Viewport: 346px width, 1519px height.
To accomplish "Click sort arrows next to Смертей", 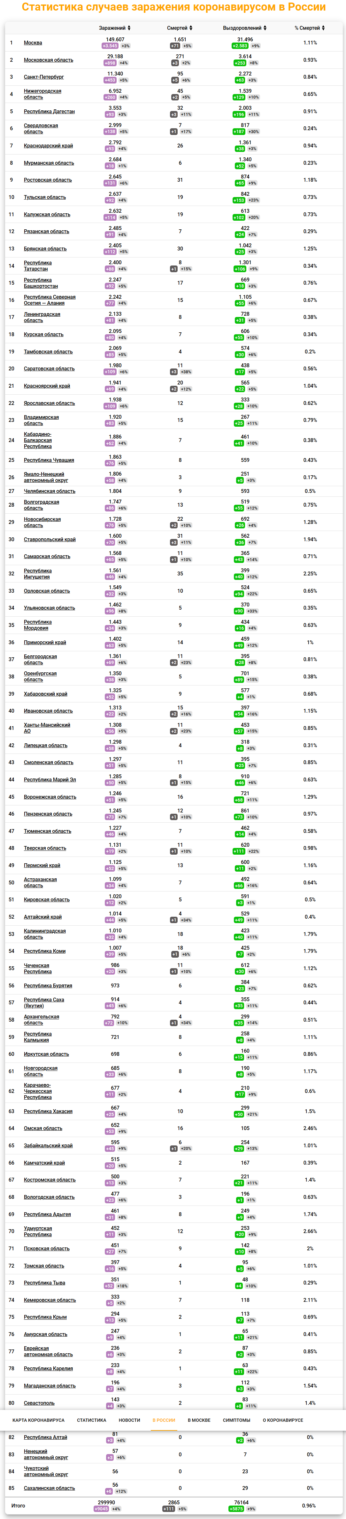I will pyautogui.click(x=191, y=28).
